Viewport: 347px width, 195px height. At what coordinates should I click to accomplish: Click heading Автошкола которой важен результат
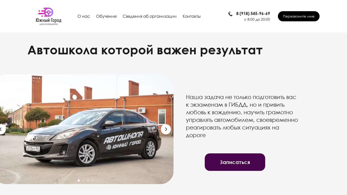click(145, 50)
